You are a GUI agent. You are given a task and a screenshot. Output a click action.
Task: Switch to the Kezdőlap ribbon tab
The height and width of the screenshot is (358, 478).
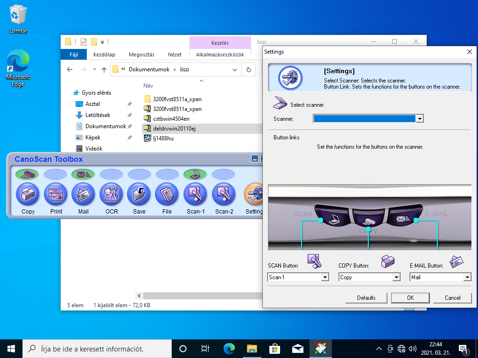[x=104, y=55]
